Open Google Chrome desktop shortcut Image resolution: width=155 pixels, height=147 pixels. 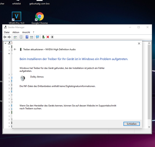pos(39,18)
